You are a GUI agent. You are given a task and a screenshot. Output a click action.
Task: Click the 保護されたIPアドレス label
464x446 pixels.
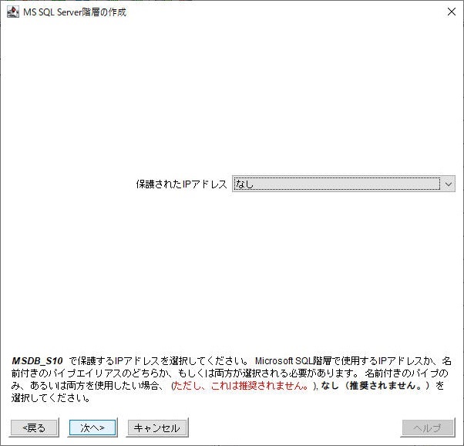coord(181,184)
